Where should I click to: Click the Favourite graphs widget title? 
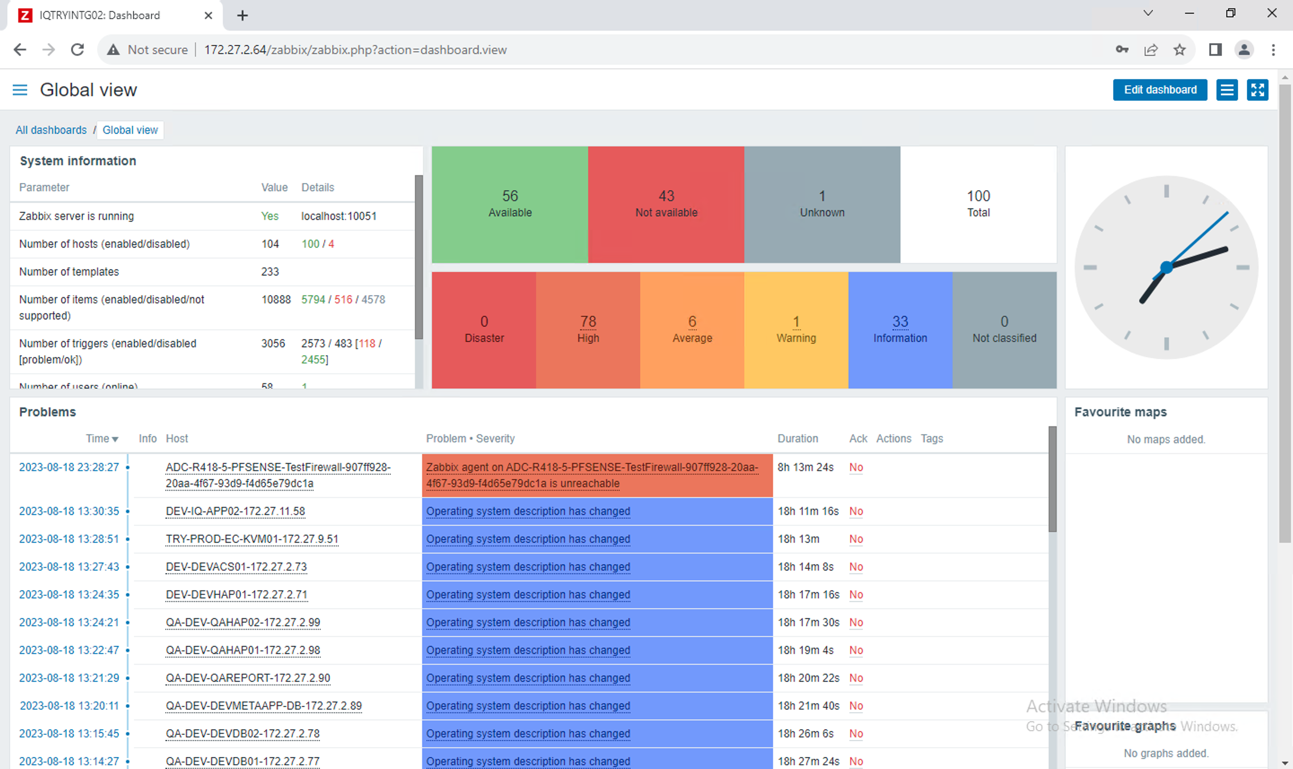point(1125,726)
